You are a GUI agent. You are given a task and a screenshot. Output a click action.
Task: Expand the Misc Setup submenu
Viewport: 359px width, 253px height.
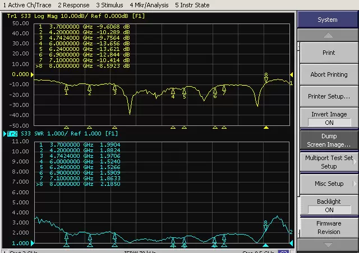point(329,184)
